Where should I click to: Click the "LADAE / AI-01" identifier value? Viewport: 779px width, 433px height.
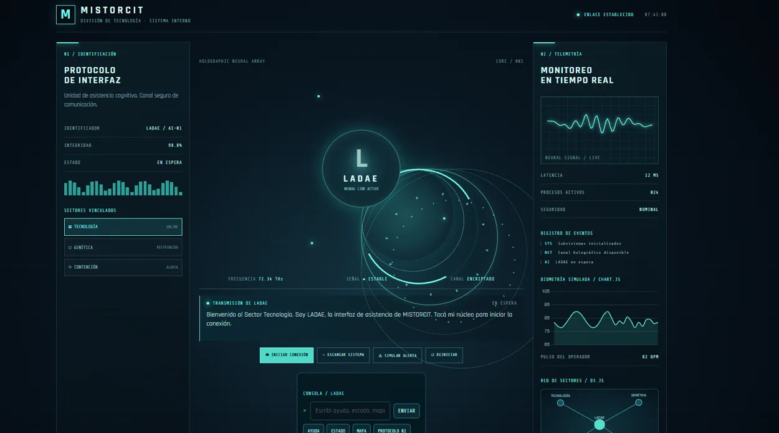164,128
